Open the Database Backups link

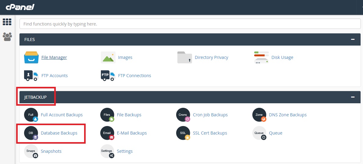(x=59, y=133)
